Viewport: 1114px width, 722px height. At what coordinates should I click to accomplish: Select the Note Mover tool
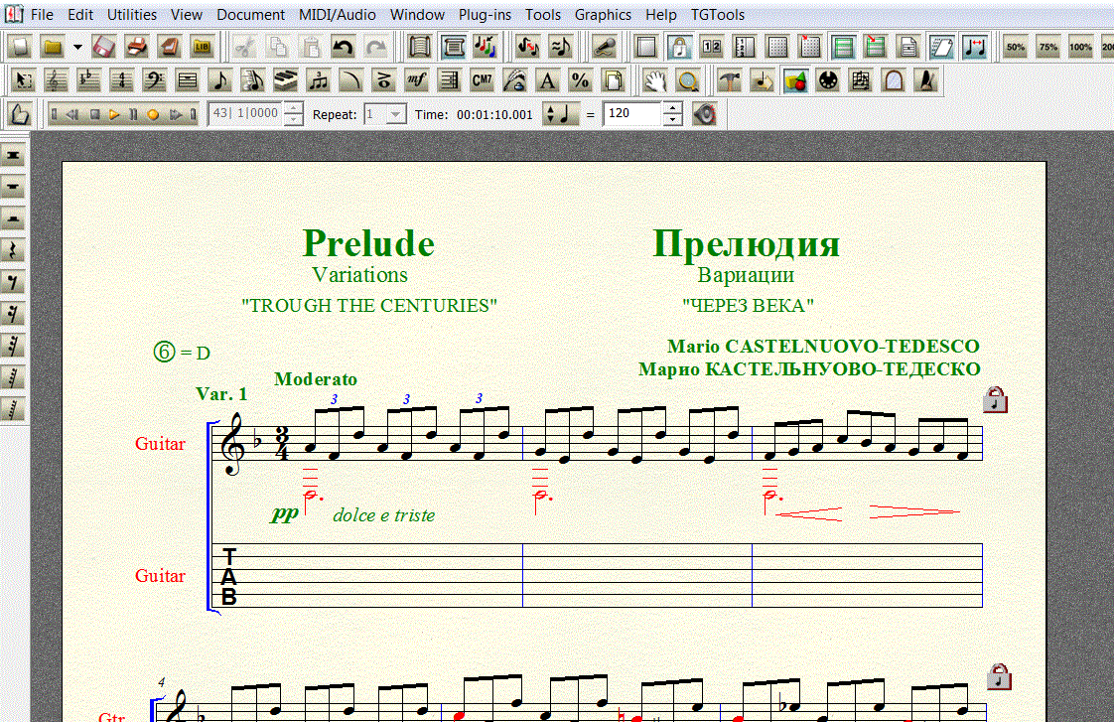(762, 80)
